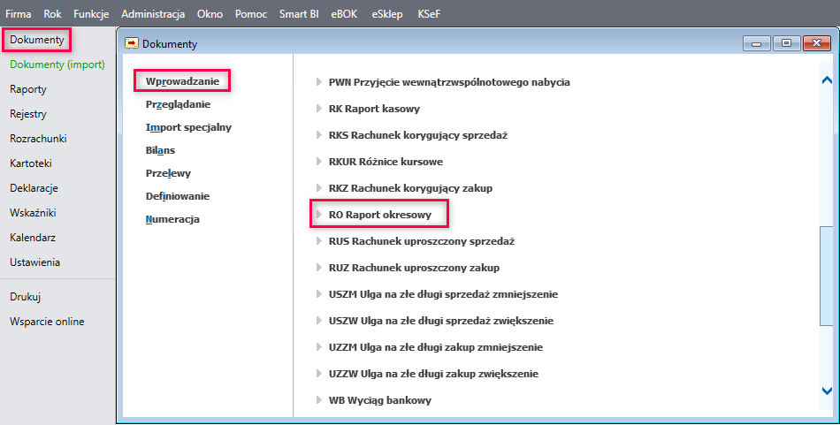Open the Okno menu

coord(210,14)
